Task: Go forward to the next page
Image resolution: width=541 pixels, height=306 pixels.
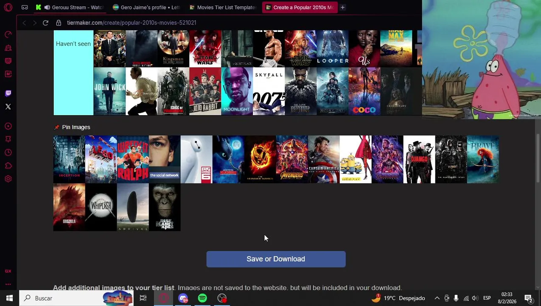Action: coord(34,23)
